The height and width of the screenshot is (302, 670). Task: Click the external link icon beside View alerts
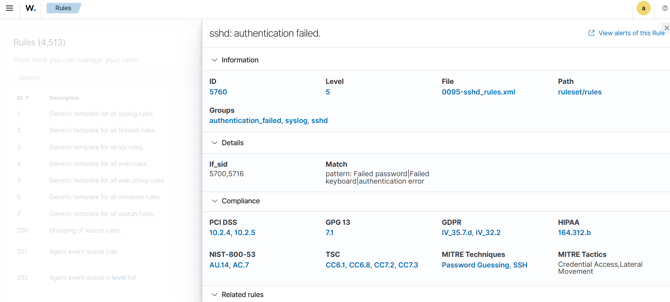click(x=591, y=33)
